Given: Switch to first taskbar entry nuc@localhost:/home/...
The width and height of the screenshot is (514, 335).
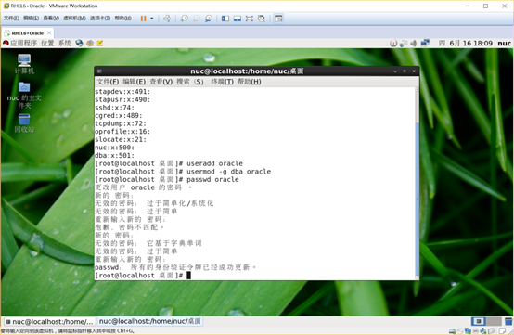Looking at the screenshot, I should [x=49, y=322].
